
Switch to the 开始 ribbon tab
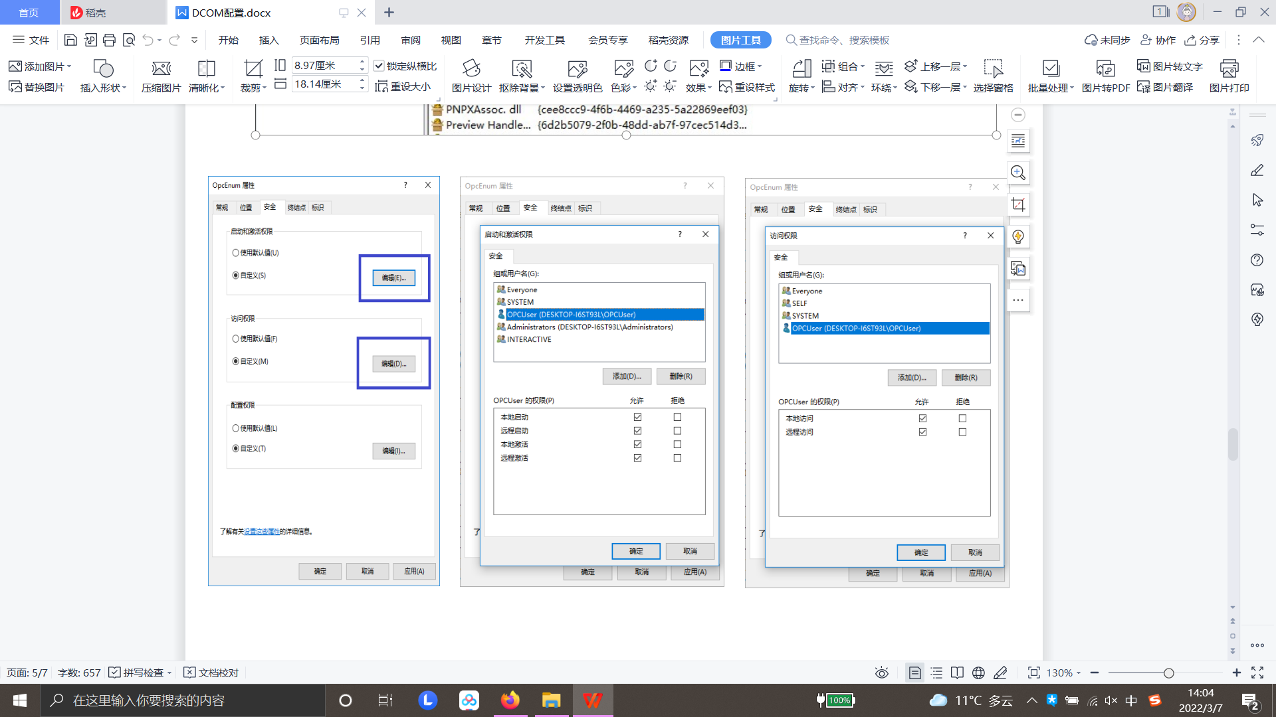[x=228, y=40]
